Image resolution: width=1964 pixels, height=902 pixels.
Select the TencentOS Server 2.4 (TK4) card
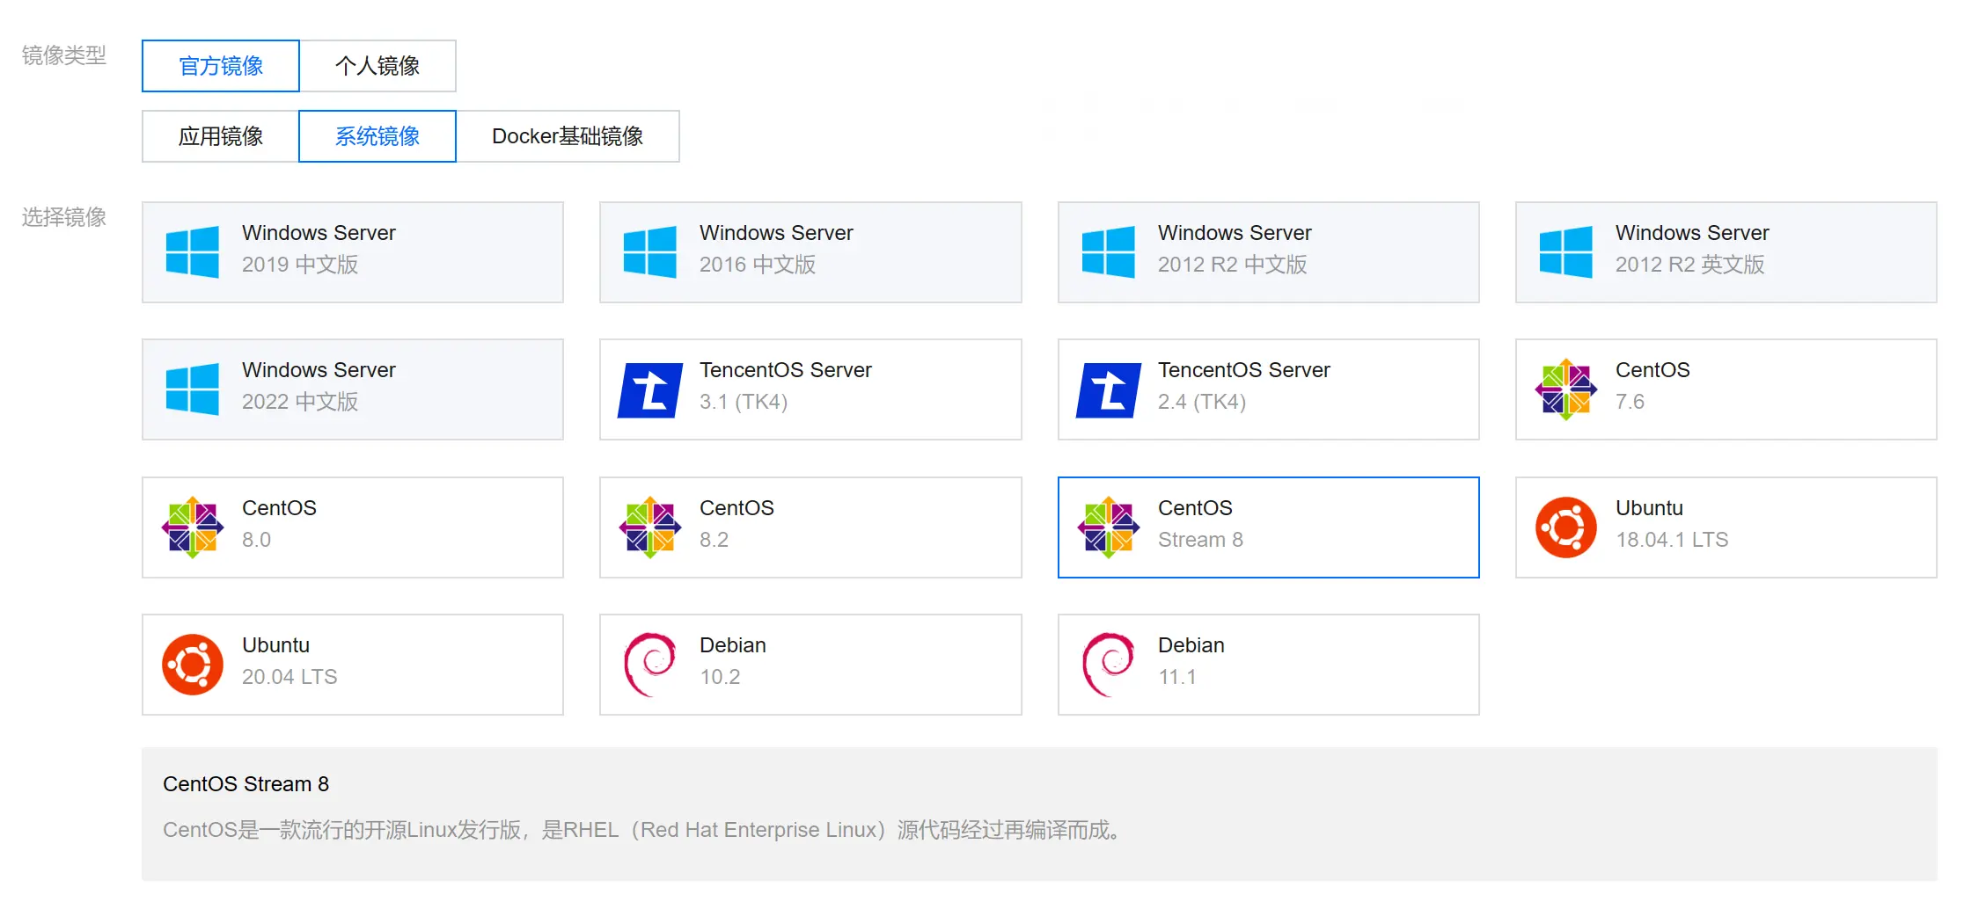[1269, 389]
